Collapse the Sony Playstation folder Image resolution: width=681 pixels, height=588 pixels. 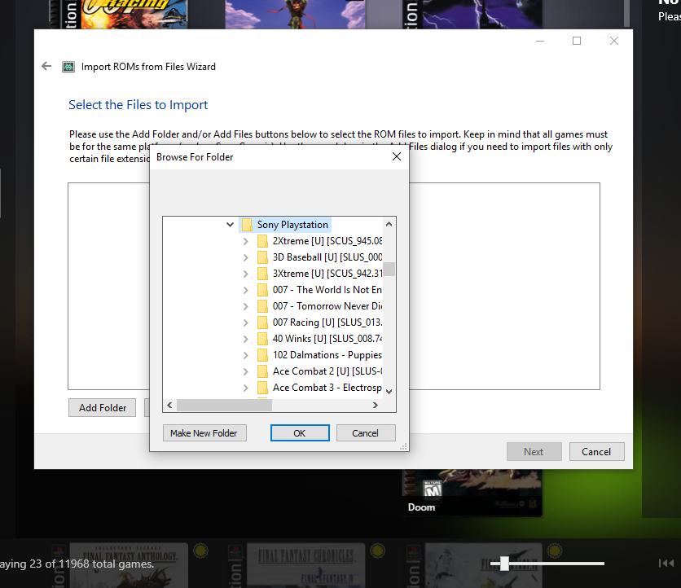coord(230,225)
